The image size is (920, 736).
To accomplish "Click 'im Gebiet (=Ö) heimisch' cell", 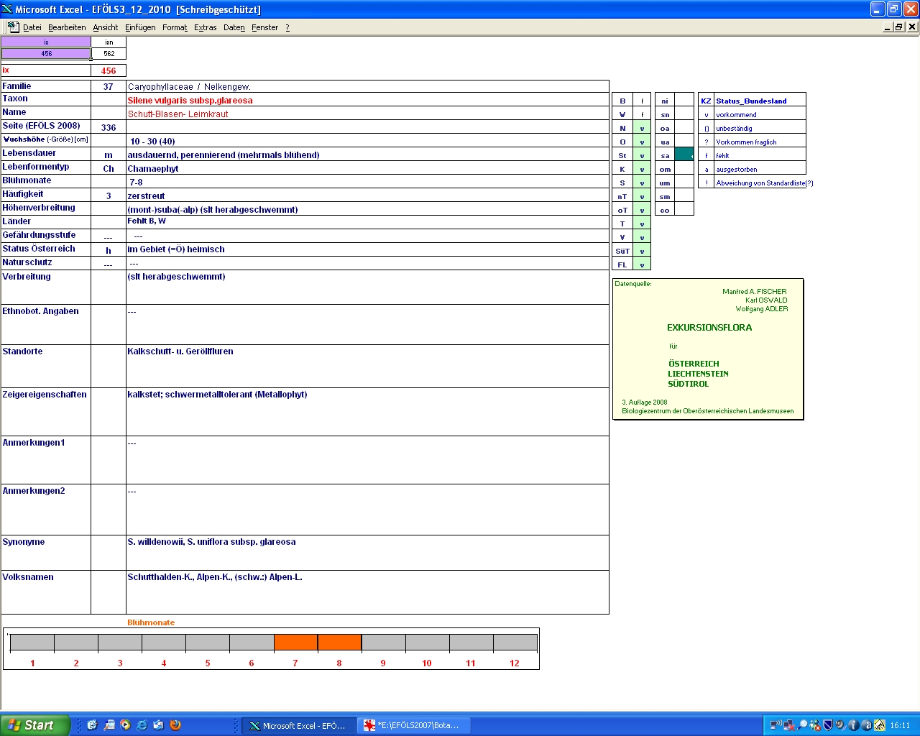I will click(367, 249).
